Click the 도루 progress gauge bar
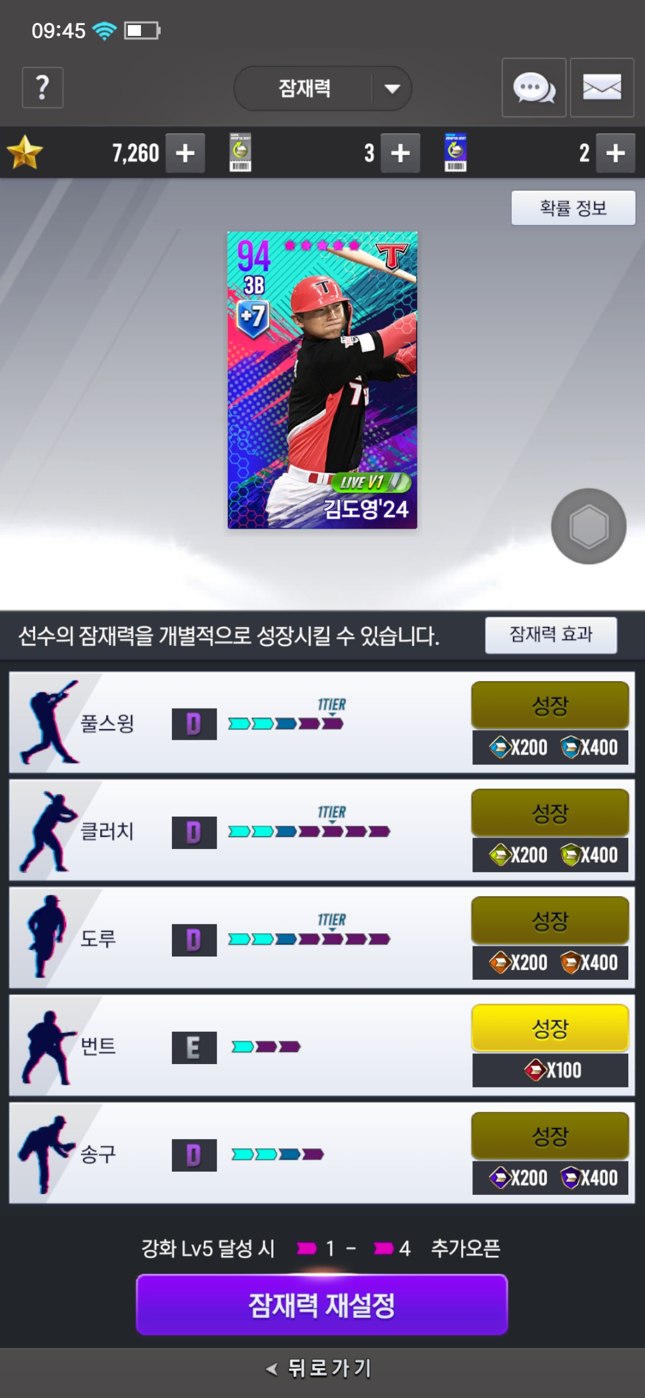The width and height of the screenshot is (645, 1398). (309, 939)
